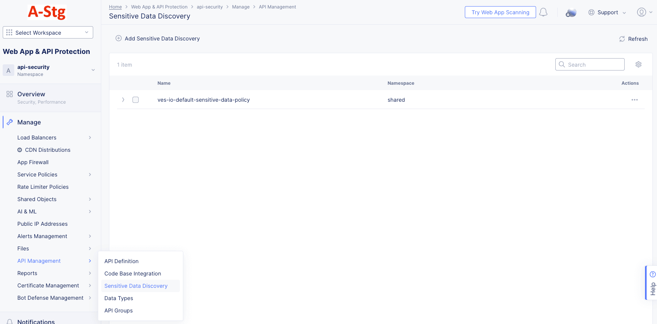The image size is (657, 324).
Task: Click the shared namespace cell
Action: click(x=396, y=100)
